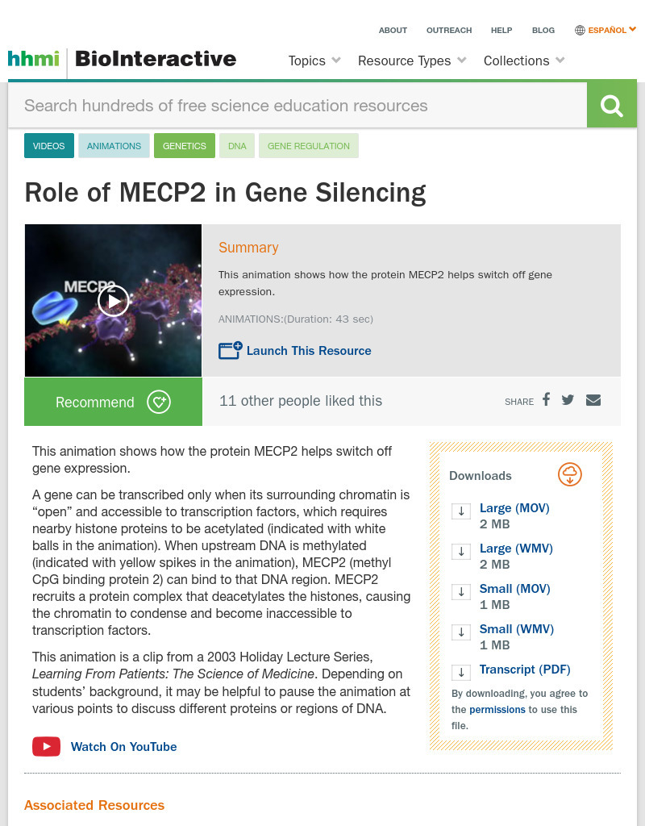Play the MECP2 animation video
Viewport: 645px width, 826px height.
[114, 301]
